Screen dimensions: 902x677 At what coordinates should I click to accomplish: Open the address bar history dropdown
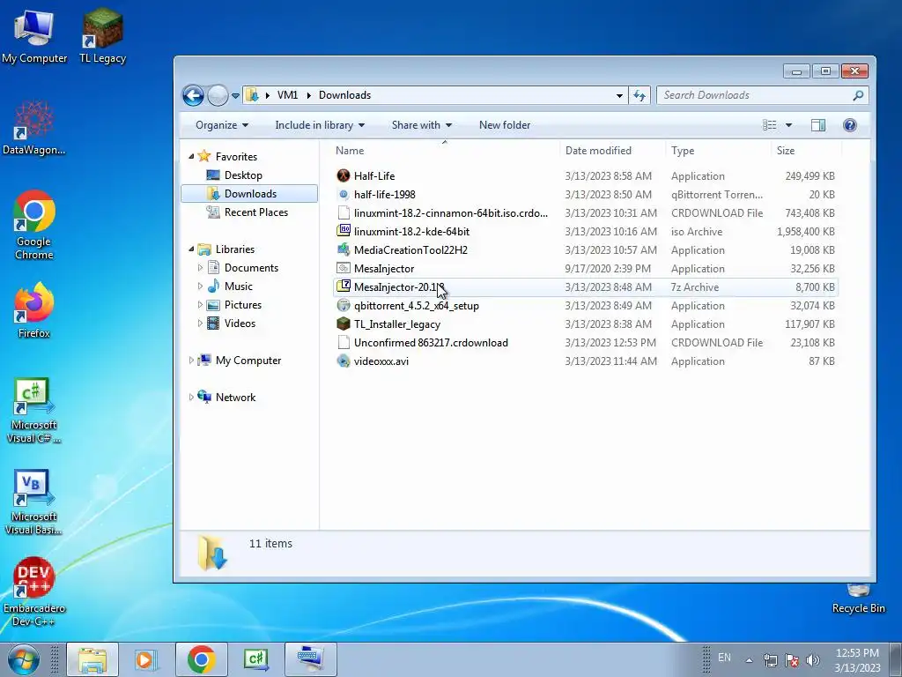tap(619, 95)
